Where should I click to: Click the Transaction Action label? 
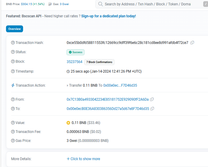[x=31, y=85]
